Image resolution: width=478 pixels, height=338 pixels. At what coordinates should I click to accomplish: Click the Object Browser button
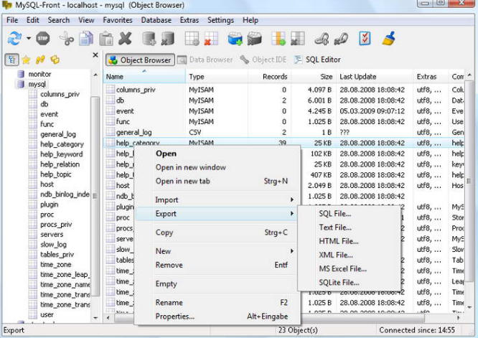[140, 60]
